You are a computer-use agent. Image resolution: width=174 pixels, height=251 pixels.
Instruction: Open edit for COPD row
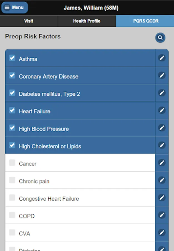pos(162,215)
